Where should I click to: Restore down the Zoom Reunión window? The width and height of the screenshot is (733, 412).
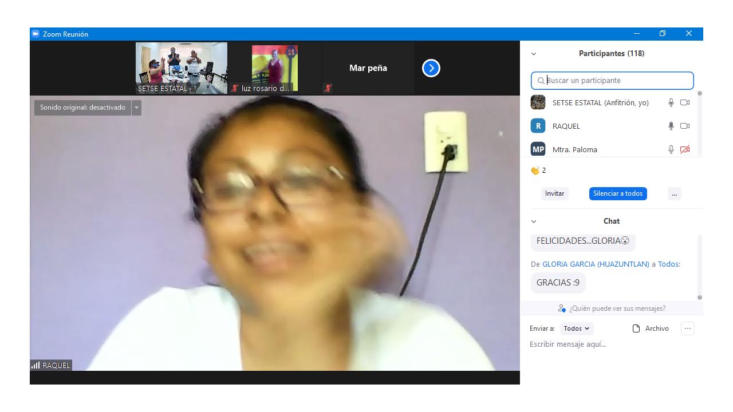(663, 34)
